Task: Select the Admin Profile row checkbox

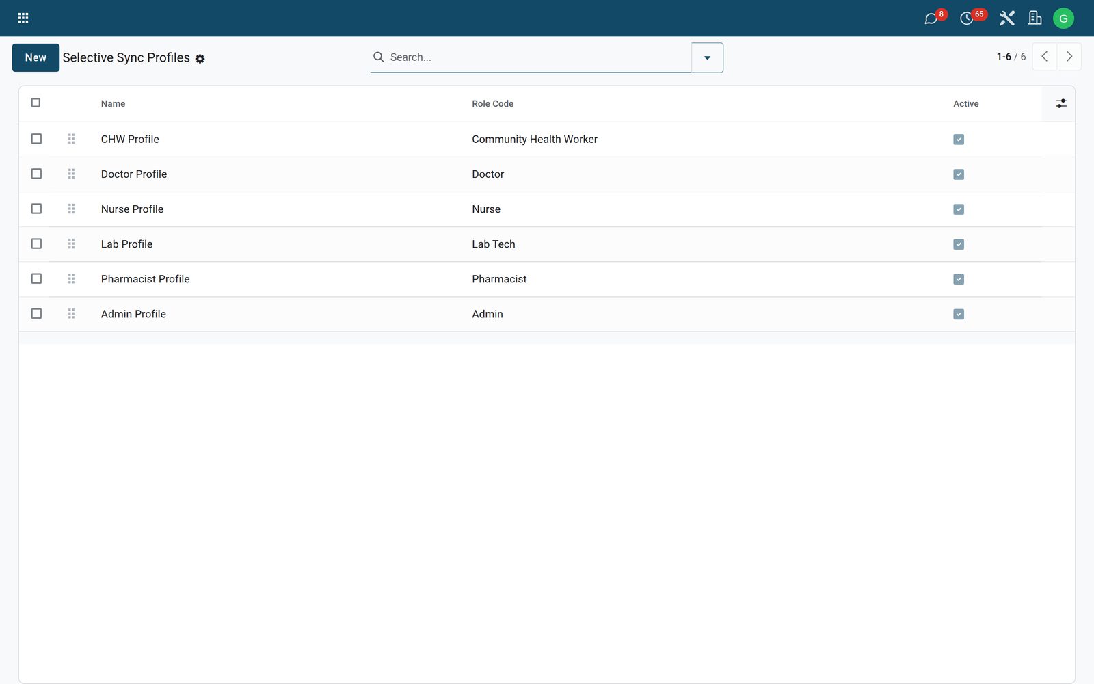Action: [36, 313]
